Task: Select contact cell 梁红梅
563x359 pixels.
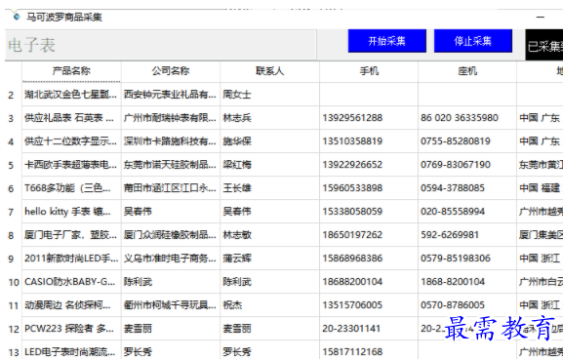Action: [x=269, y=165]
